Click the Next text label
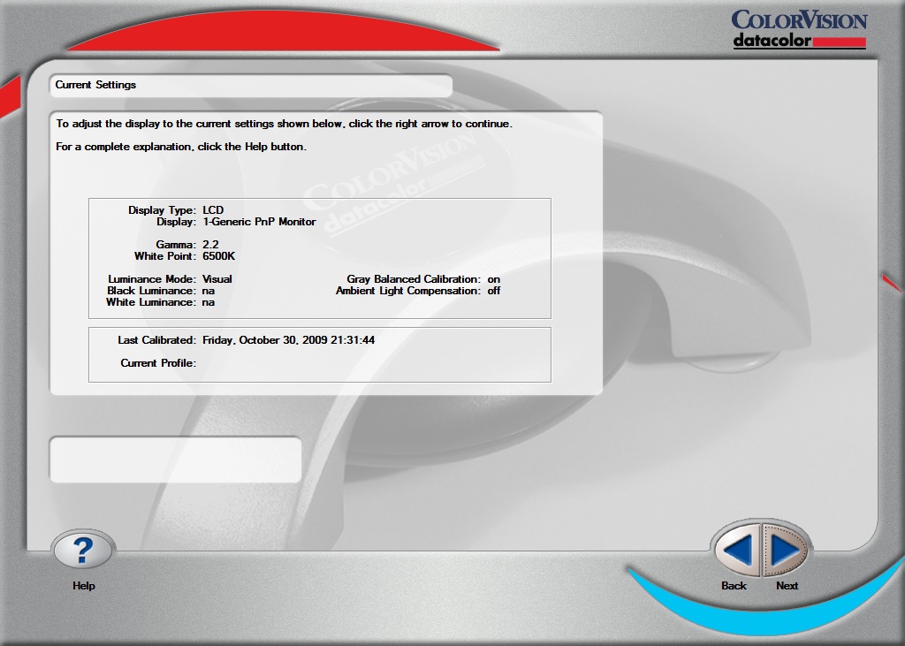 pyautogui.click(x=787, y=585)
